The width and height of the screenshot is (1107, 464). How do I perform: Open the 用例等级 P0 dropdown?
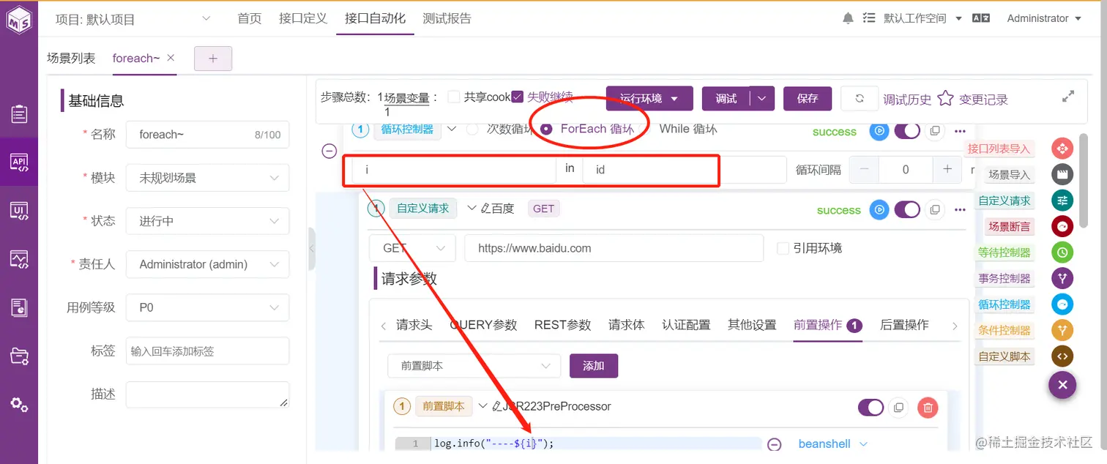(x=207, y=307)
